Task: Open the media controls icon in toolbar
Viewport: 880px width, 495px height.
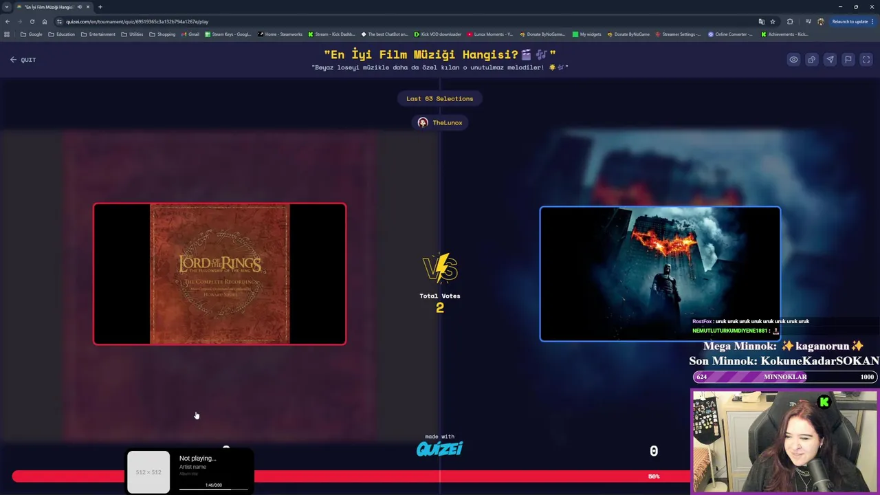Action: [808, 21]
